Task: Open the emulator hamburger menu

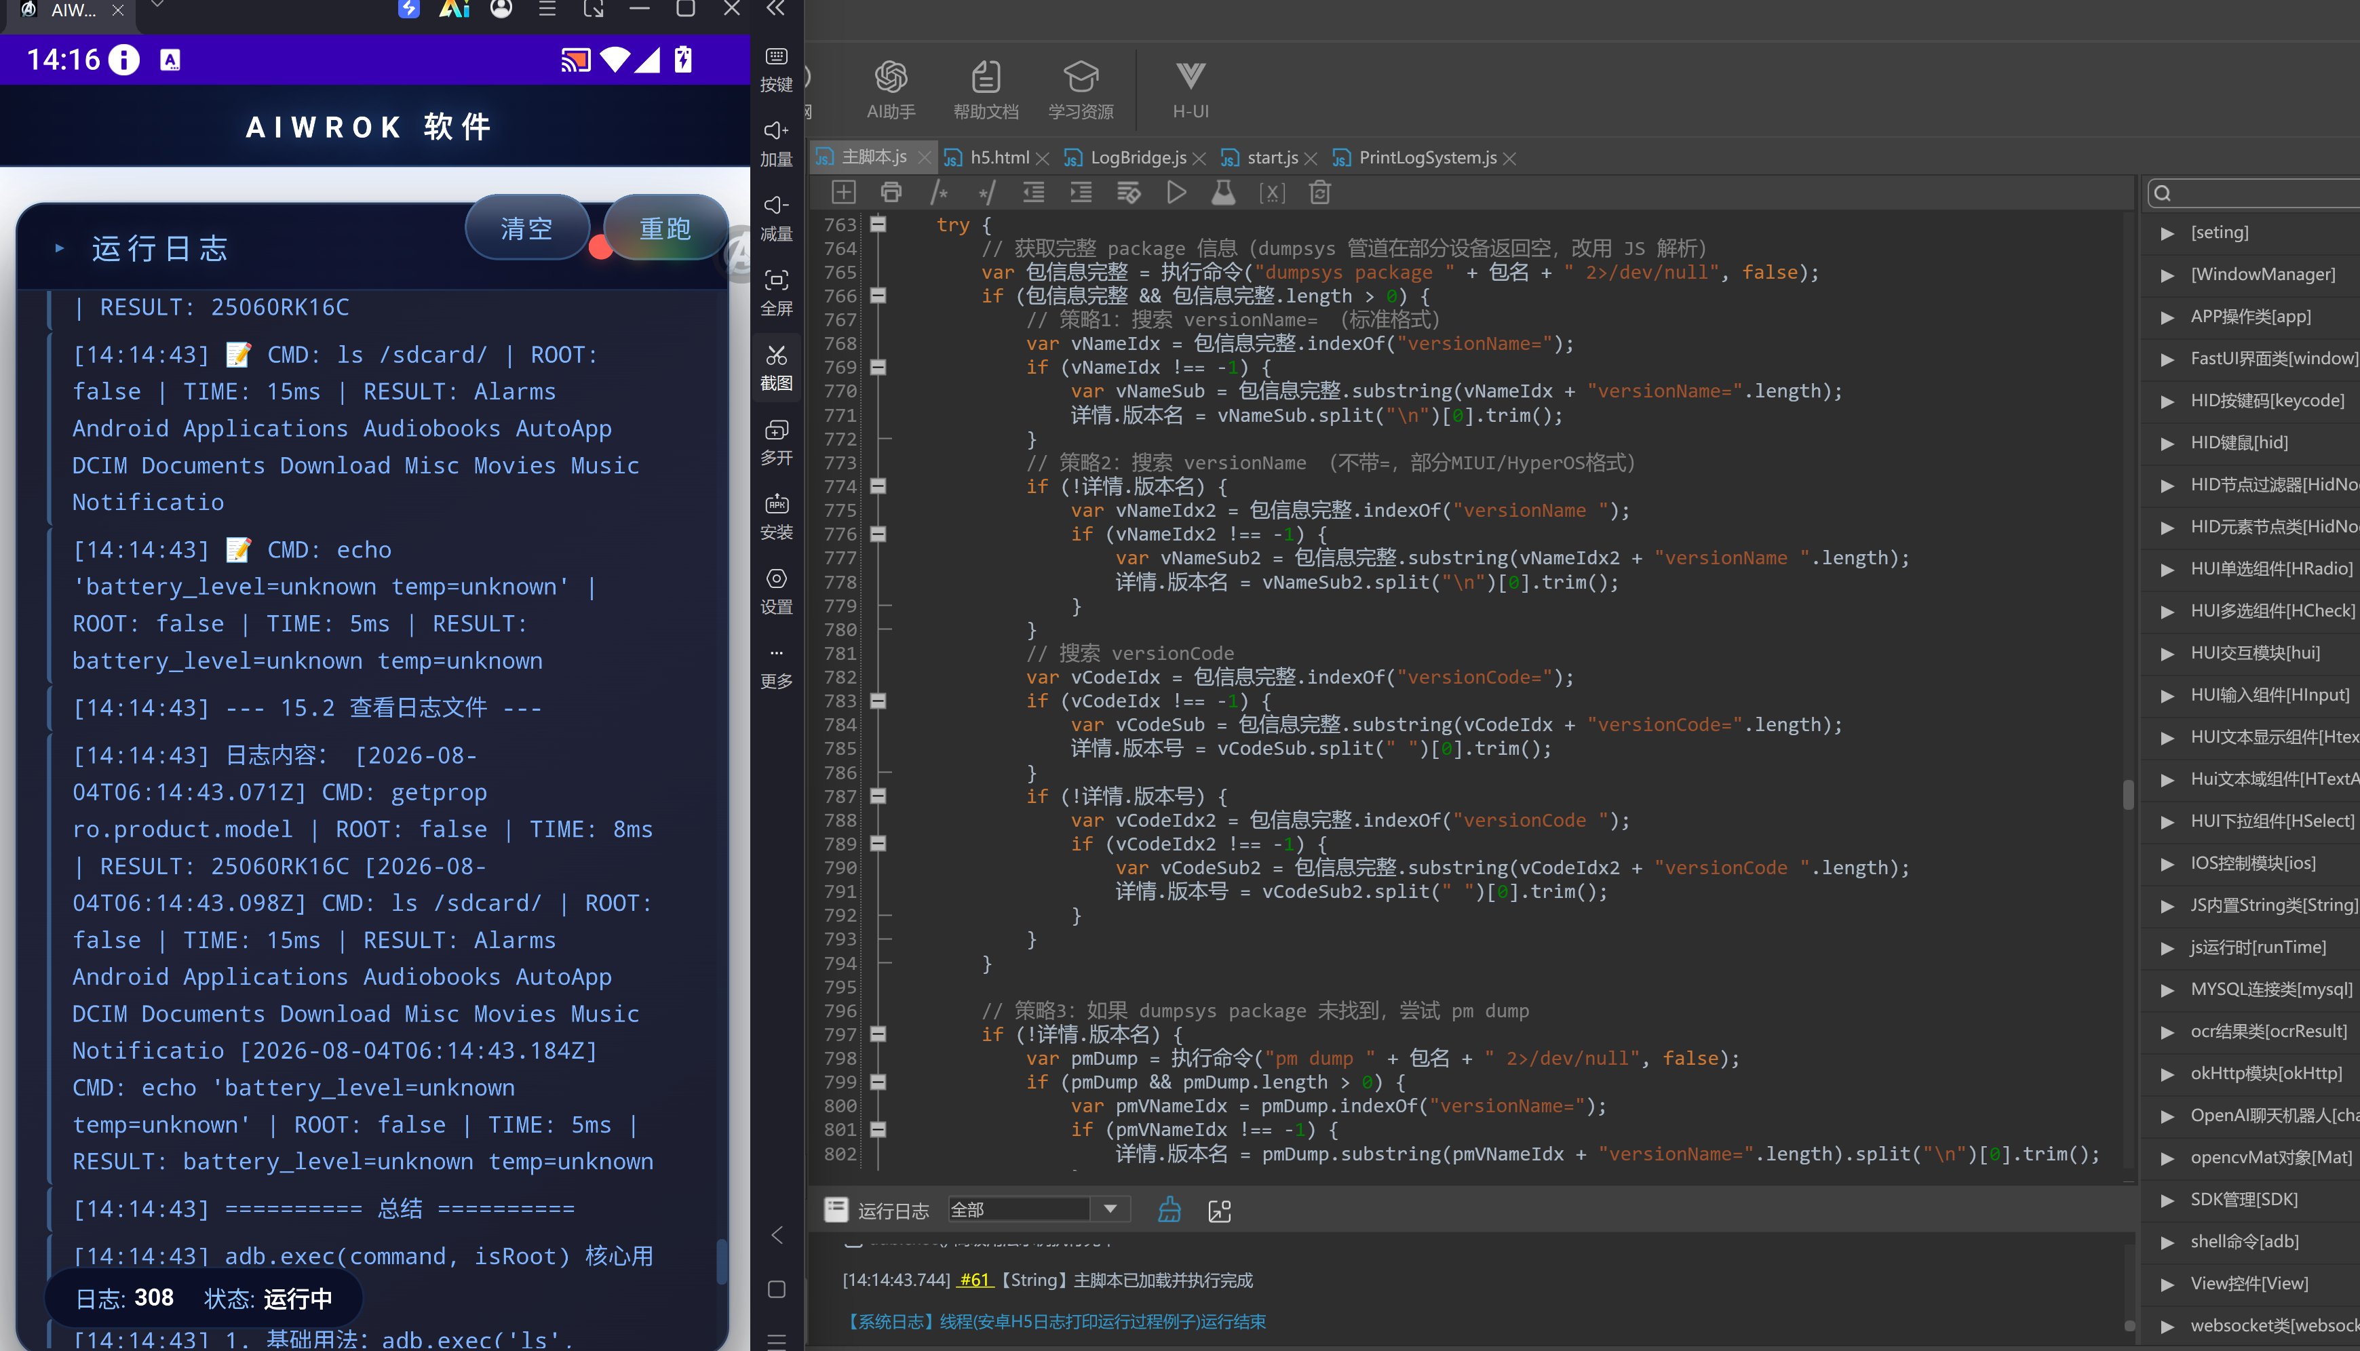Action: point(547,9)
